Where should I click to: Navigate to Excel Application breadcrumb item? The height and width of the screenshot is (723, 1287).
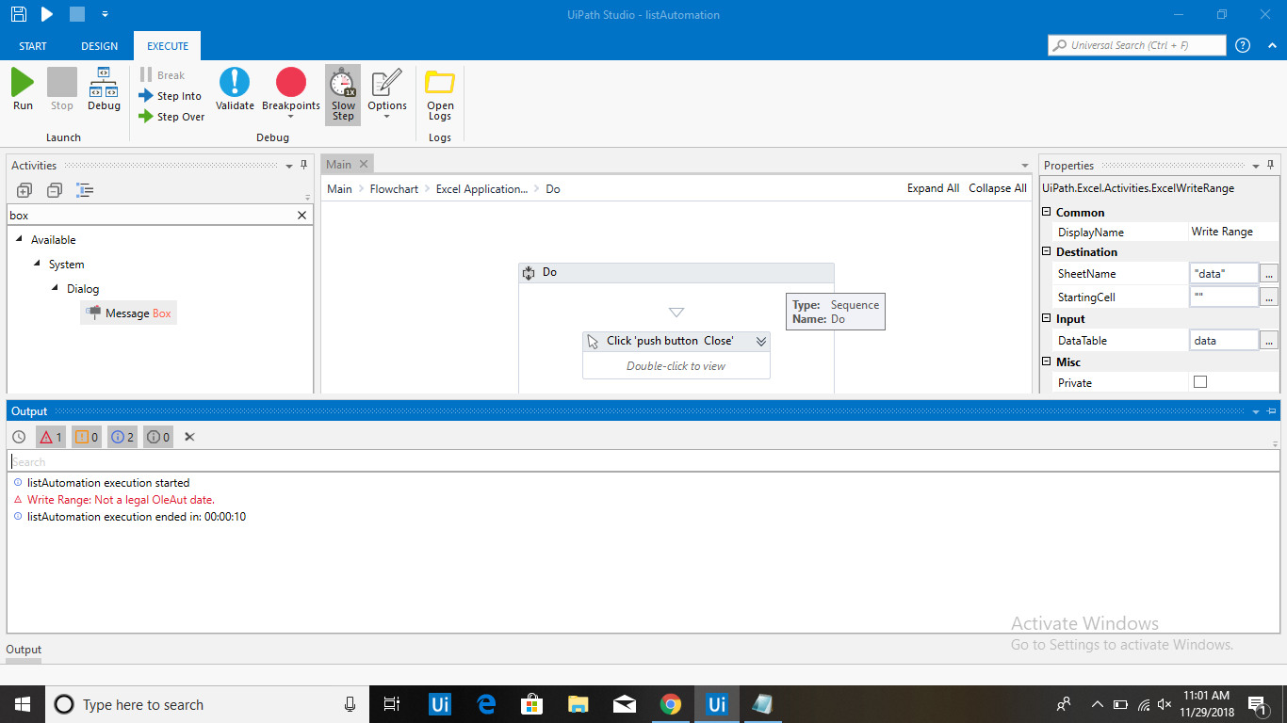(481, 189)
